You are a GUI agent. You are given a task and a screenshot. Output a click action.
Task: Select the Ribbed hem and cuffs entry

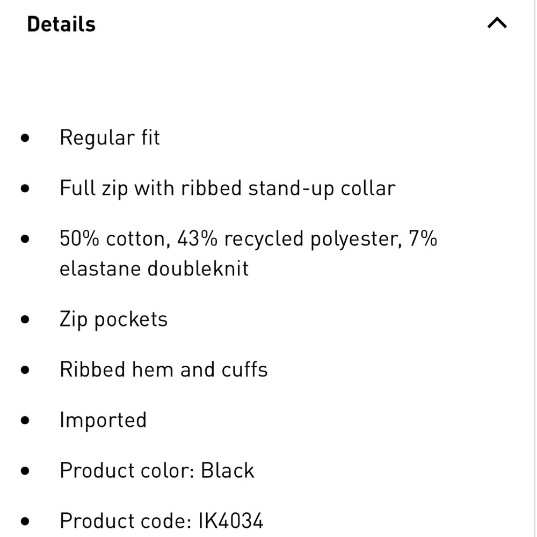click(x=164, y=369)
